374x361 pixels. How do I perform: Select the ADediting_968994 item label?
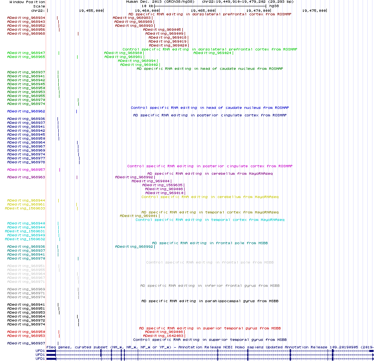click(137, 61)
